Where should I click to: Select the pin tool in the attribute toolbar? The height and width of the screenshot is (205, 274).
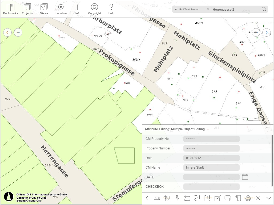pos(177,198)
